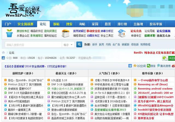This screenshot has width=175, height=122.
Task: Click the blue magnifier search button
Action: [79, 45]
